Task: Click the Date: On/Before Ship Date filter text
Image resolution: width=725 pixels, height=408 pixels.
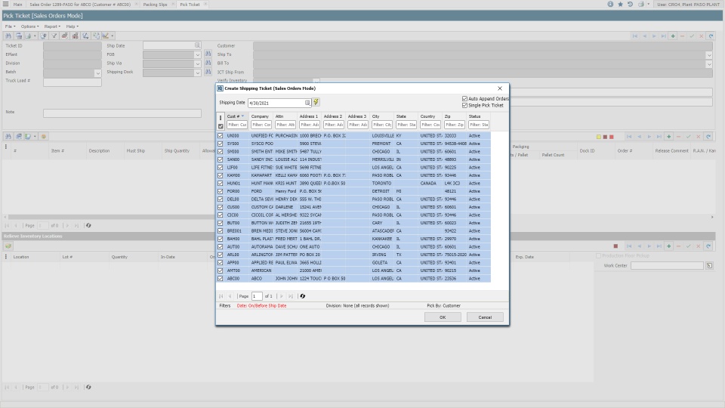Action: tap(261, 306)
